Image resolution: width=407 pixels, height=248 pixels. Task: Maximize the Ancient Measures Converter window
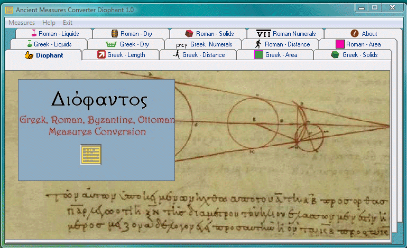point(375,8)
